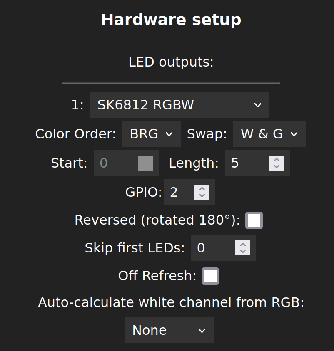Click the down arrow on the Length stepper
Image resolution: width=334 pixels, height=351 pixels.
[x=276, y=166]
